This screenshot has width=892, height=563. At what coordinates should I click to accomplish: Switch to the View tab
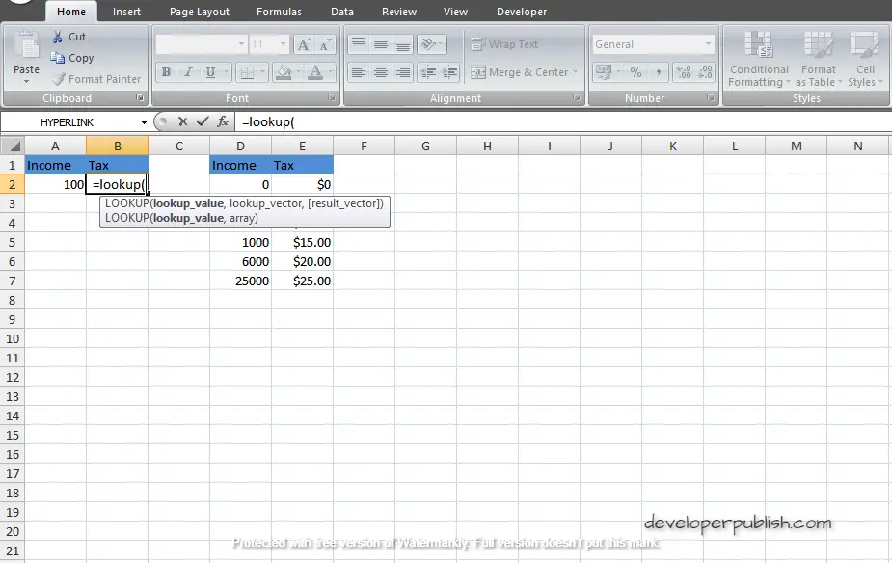455,12
